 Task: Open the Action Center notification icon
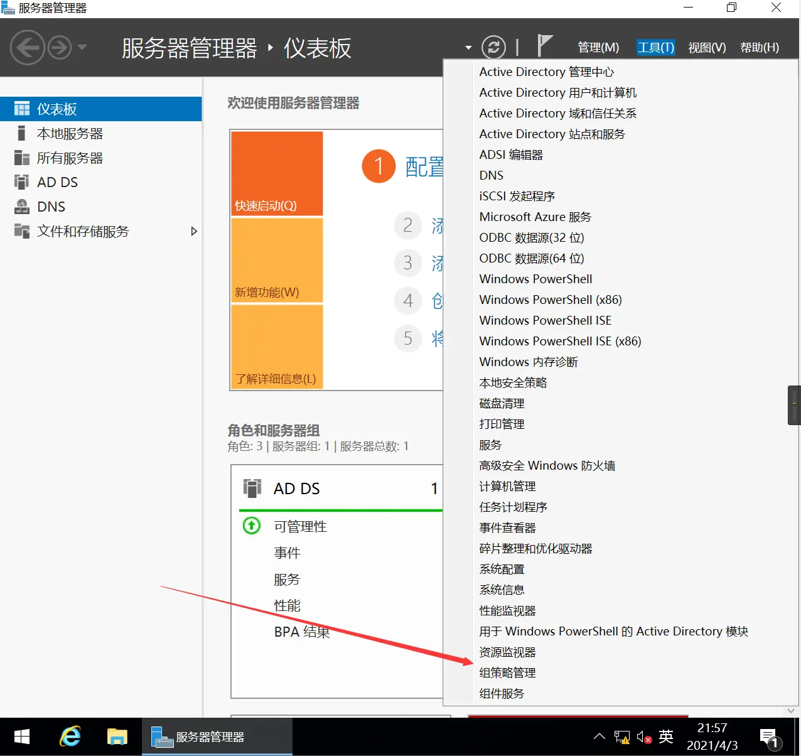pyautogui.click(x=770, y=738)
